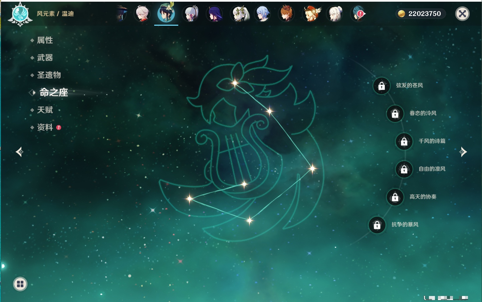Image resolution: width=482 pixels, height=302 pixels.
Task: Go to next character with right arrow
Action: pos(463,152)
